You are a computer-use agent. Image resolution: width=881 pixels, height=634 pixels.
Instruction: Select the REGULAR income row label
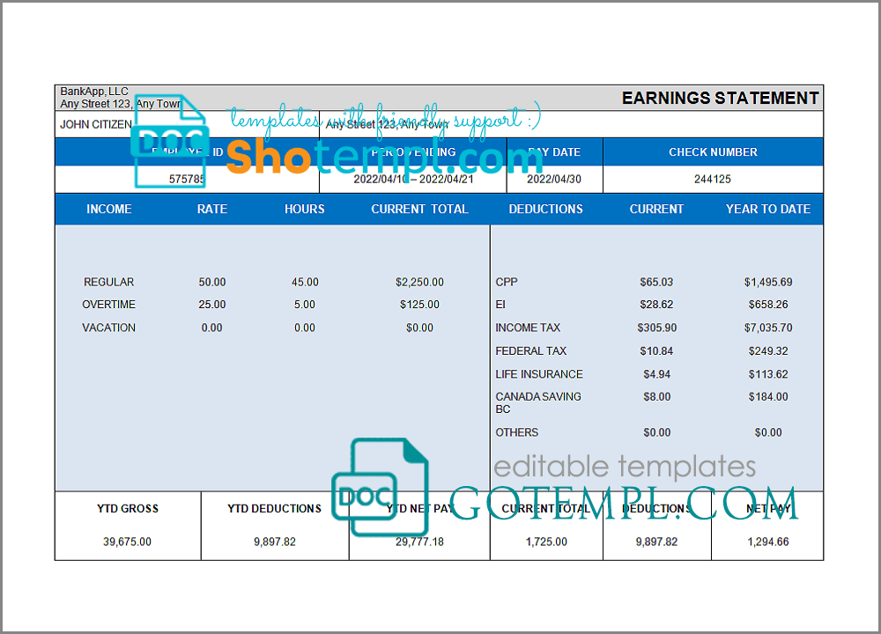[x=109, y=282]
